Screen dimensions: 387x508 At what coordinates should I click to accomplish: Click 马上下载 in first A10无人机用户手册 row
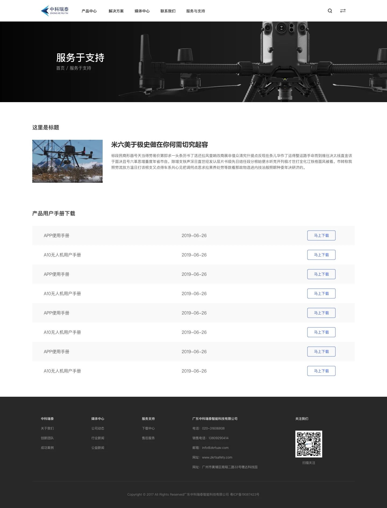click(x=321, y=255)
